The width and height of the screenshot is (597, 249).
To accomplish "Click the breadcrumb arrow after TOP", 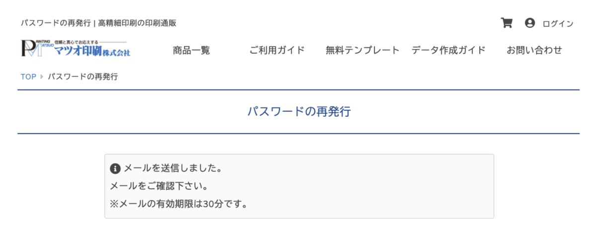I will click(42, 77).
